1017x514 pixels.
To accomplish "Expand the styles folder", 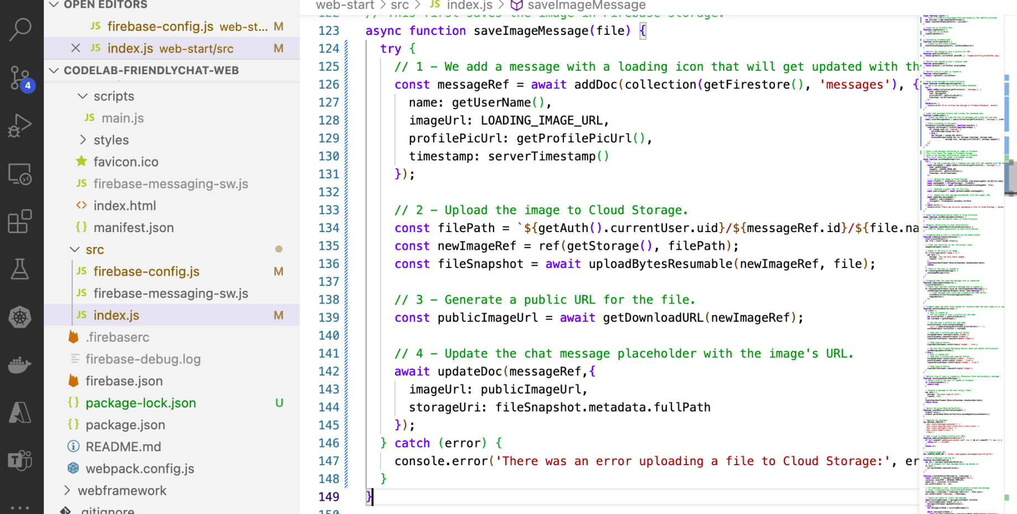I will click(83, 140).
